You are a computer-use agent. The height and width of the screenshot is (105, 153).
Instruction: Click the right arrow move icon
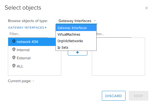coord(78,53)
